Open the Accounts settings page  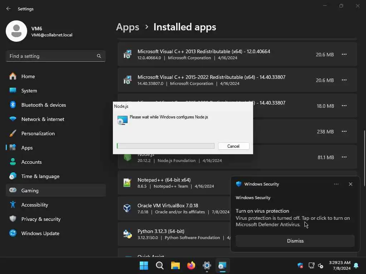(55, 162)
